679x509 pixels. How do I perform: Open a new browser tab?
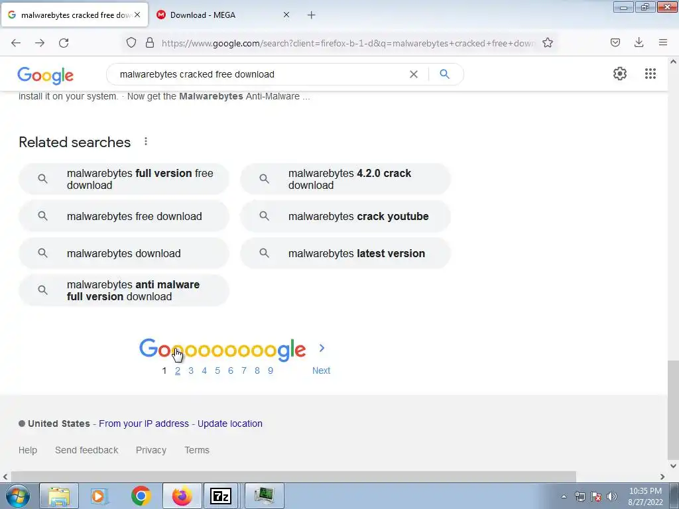coord(312,15)
